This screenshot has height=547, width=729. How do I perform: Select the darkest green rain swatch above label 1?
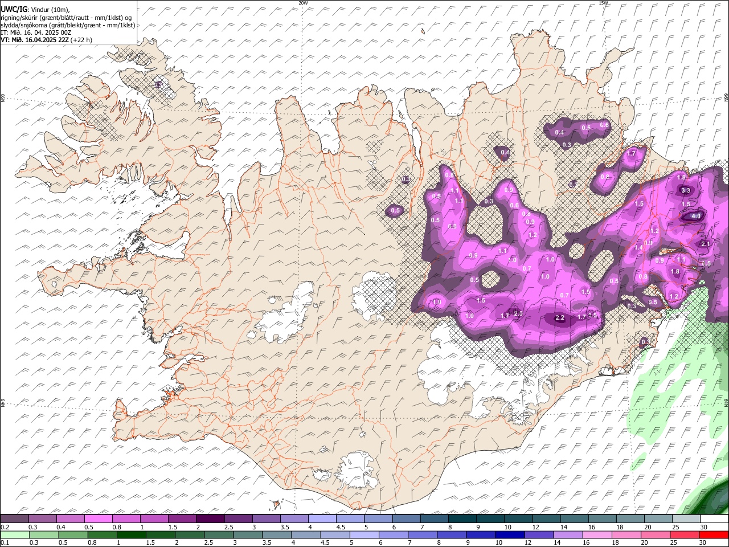click(130, 534)
